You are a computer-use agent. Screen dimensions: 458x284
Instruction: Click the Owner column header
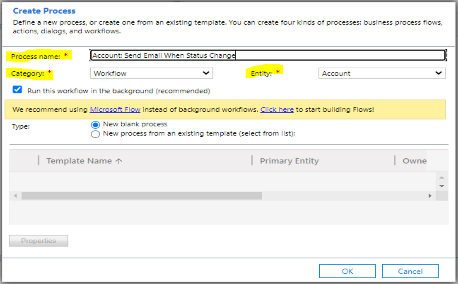point(414,161)
